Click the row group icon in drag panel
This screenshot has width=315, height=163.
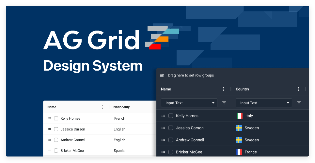[x=162, y=75]
